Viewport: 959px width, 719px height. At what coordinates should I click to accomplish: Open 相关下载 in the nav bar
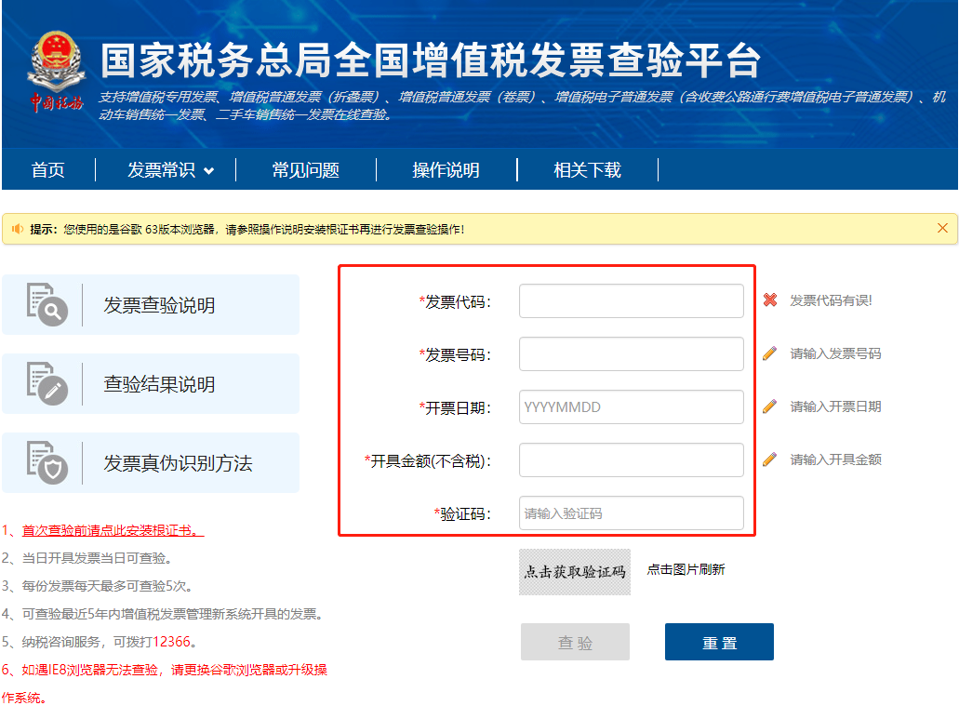click(x=587, y=170)
